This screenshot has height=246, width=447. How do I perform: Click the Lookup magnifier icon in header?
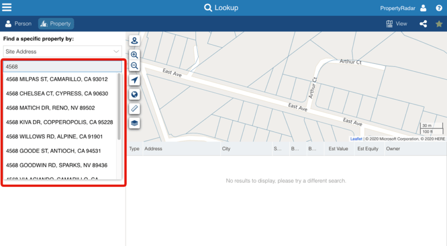(x=208, y=8)
